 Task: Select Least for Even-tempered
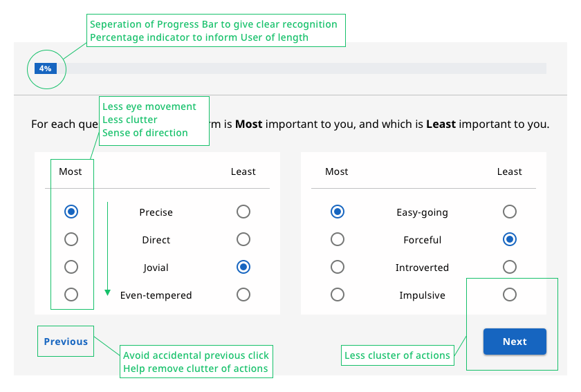tap(243, 295)
